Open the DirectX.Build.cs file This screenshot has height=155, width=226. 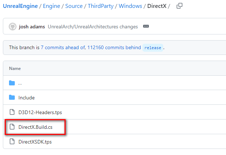point(35,127)
